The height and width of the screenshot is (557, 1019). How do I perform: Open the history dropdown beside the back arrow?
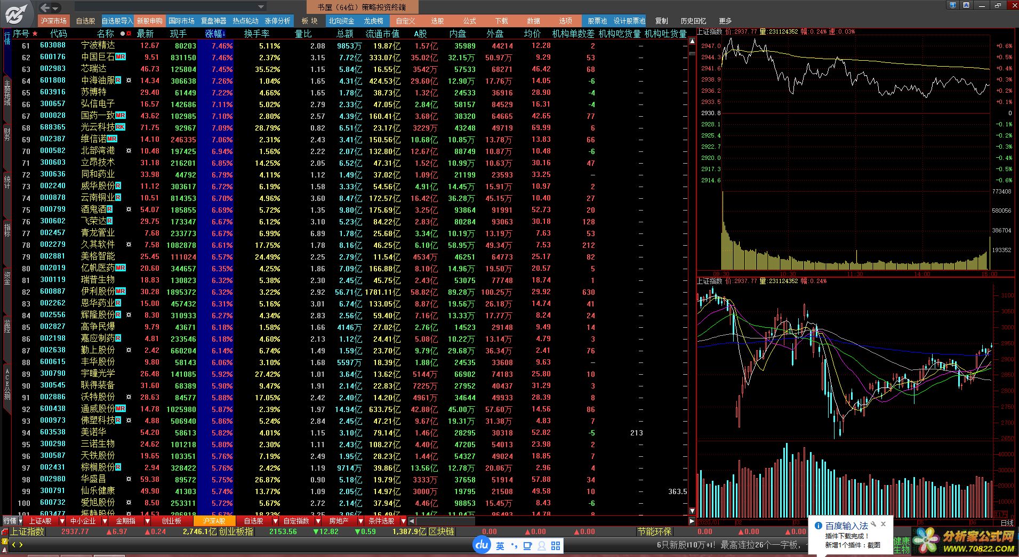coord(55,8)
